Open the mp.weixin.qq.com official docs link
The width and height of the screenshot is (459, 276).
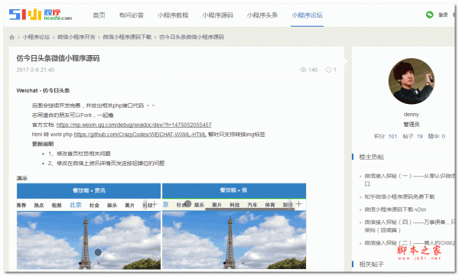click(x=134, y=125)
